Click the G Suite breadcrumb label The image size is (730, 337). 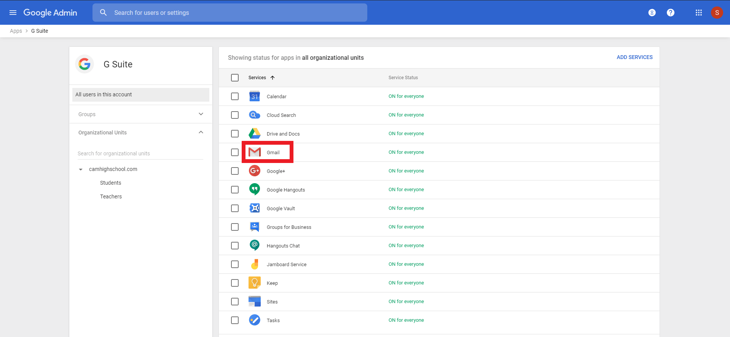tap(40, 31)
